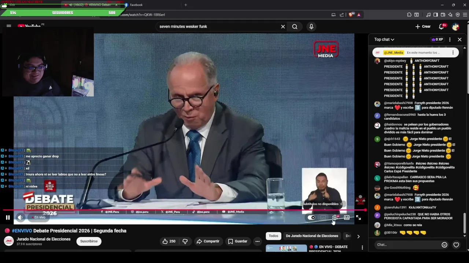Open #ENVIVO hashtag link
The width and height of the screenshot is (469, 263).
22,231
